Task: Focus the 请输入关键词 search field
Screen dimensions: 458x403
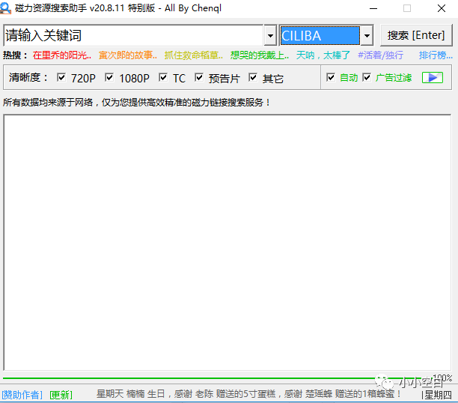Action: [x=132, y=35]
